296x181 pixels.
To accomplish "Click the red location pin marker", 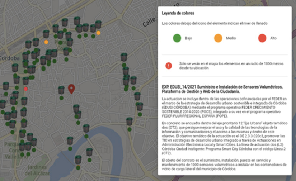I will [x=71, y=89].
